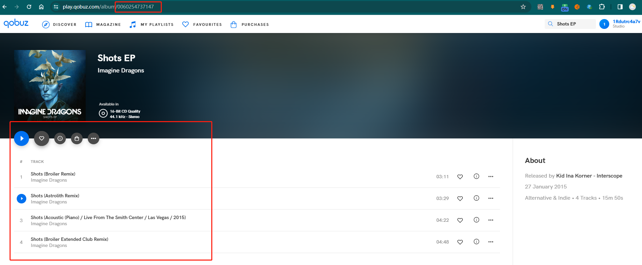The image size is (642, 265).
Task: Favourite the Shots Acoustic Piano track
Action: [460, 220]
